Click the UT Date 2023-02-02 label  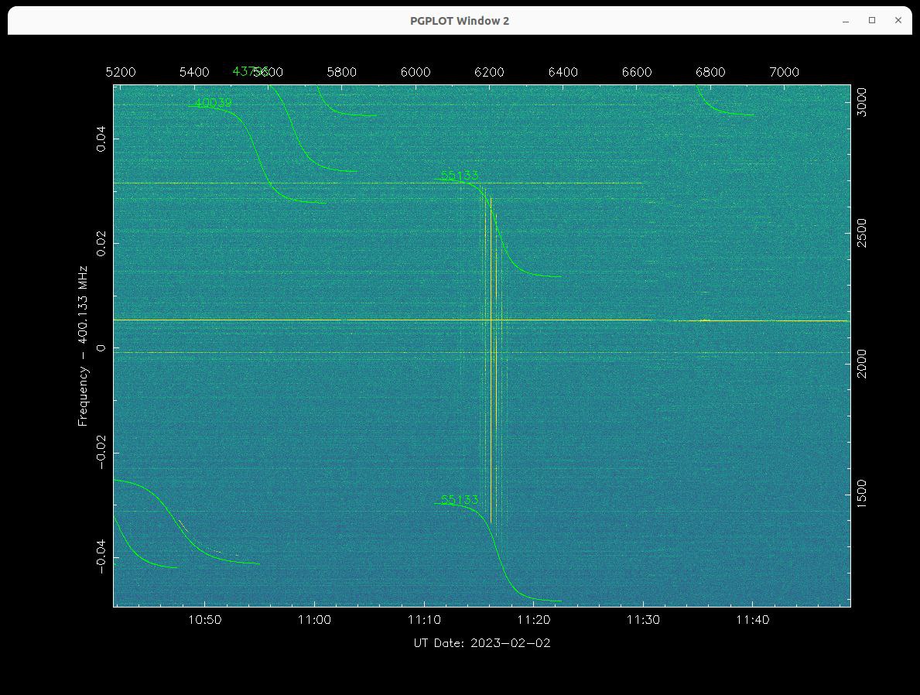point(482,643)
